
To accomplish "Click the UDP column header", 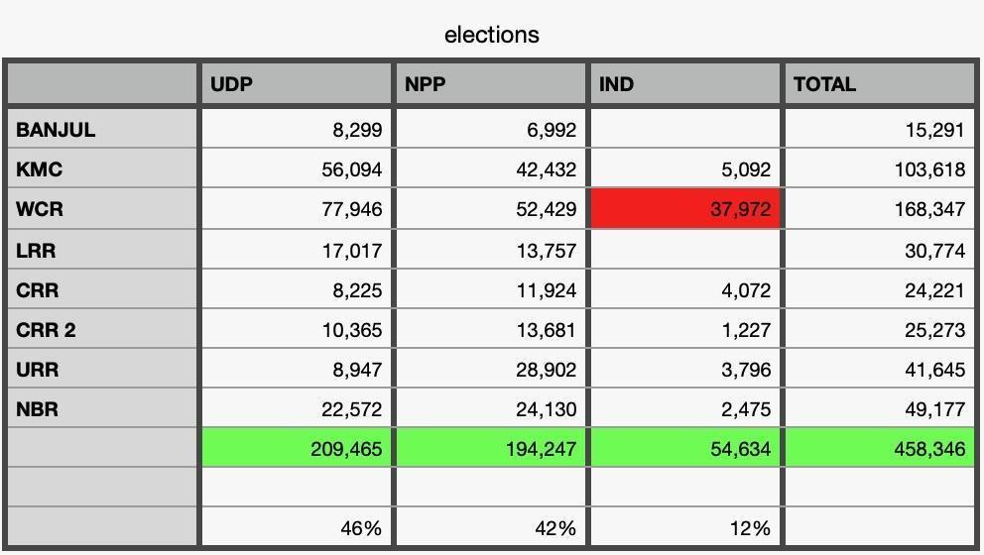I will click(296, 84).
